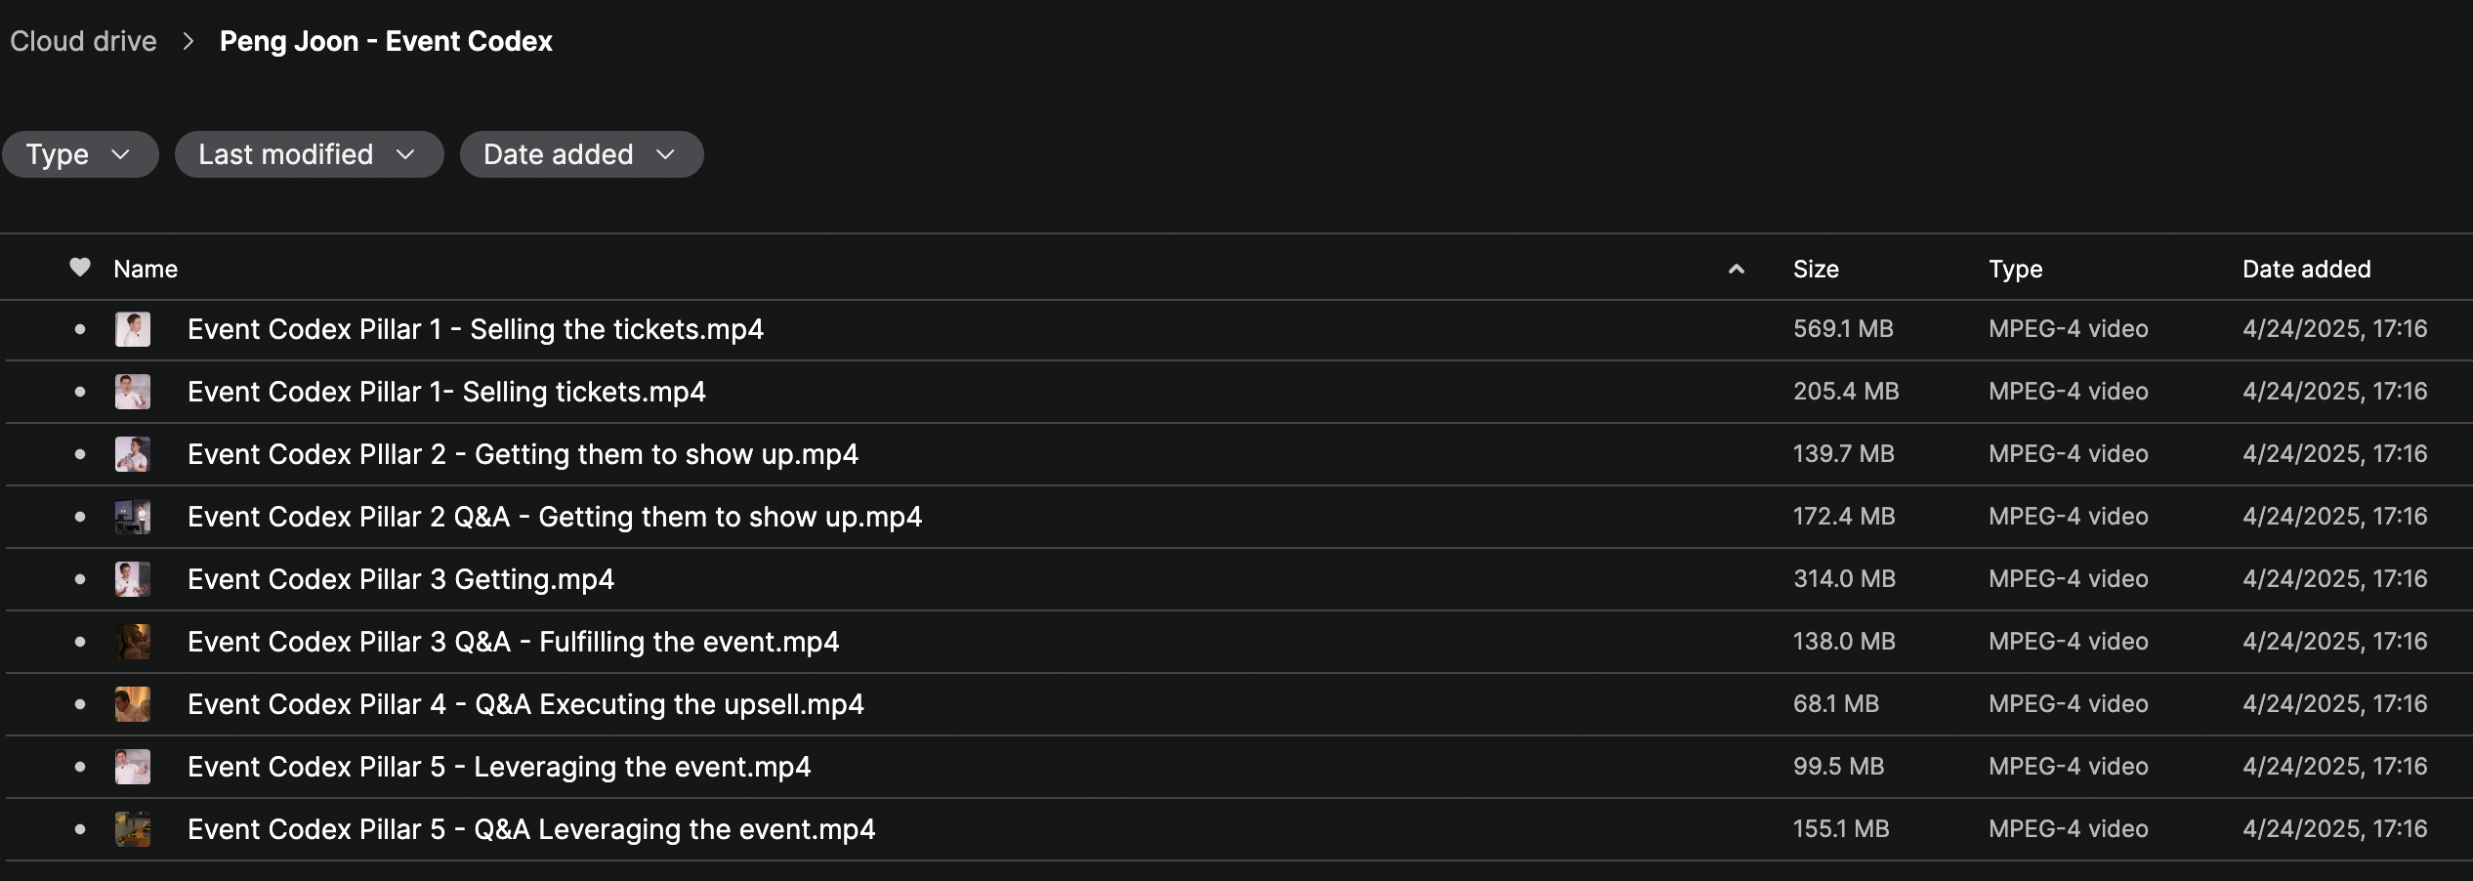Toggle favorite dot for Pillar 5 - Leveraging the event.mp4
2473x881 pixels.
pyautogui.click(x=80, y=767)
